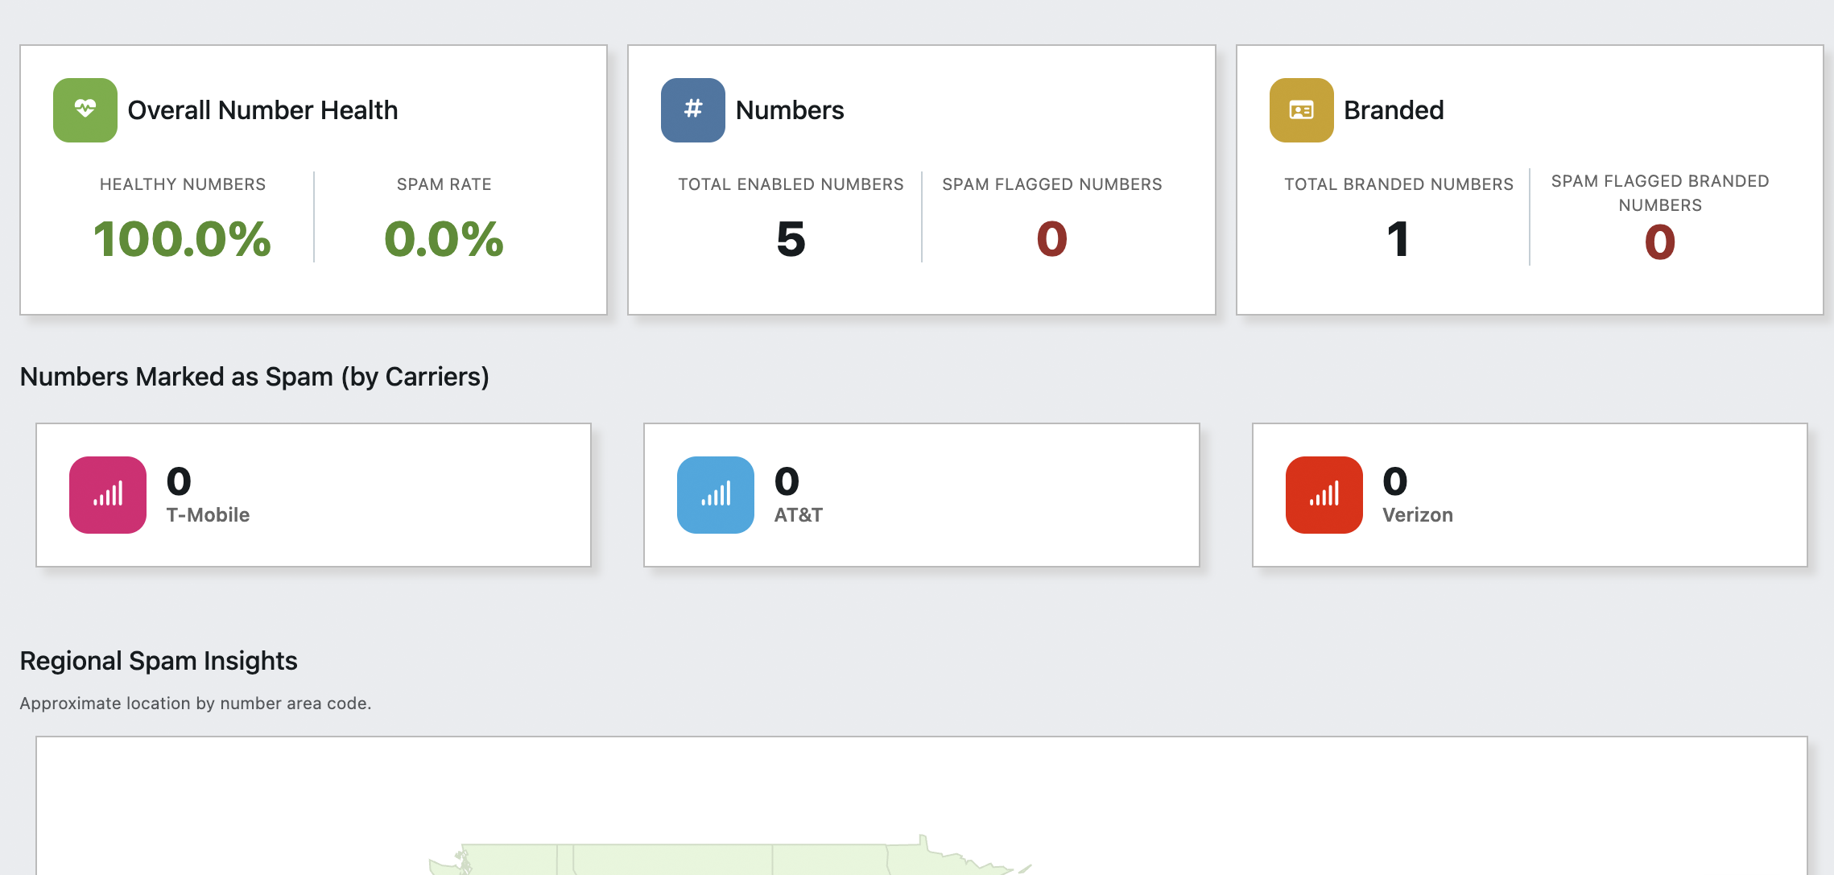Click the AT&T spam count 0
The width and height of the screenshot is (1834, 875).
(x=787, y=481)
